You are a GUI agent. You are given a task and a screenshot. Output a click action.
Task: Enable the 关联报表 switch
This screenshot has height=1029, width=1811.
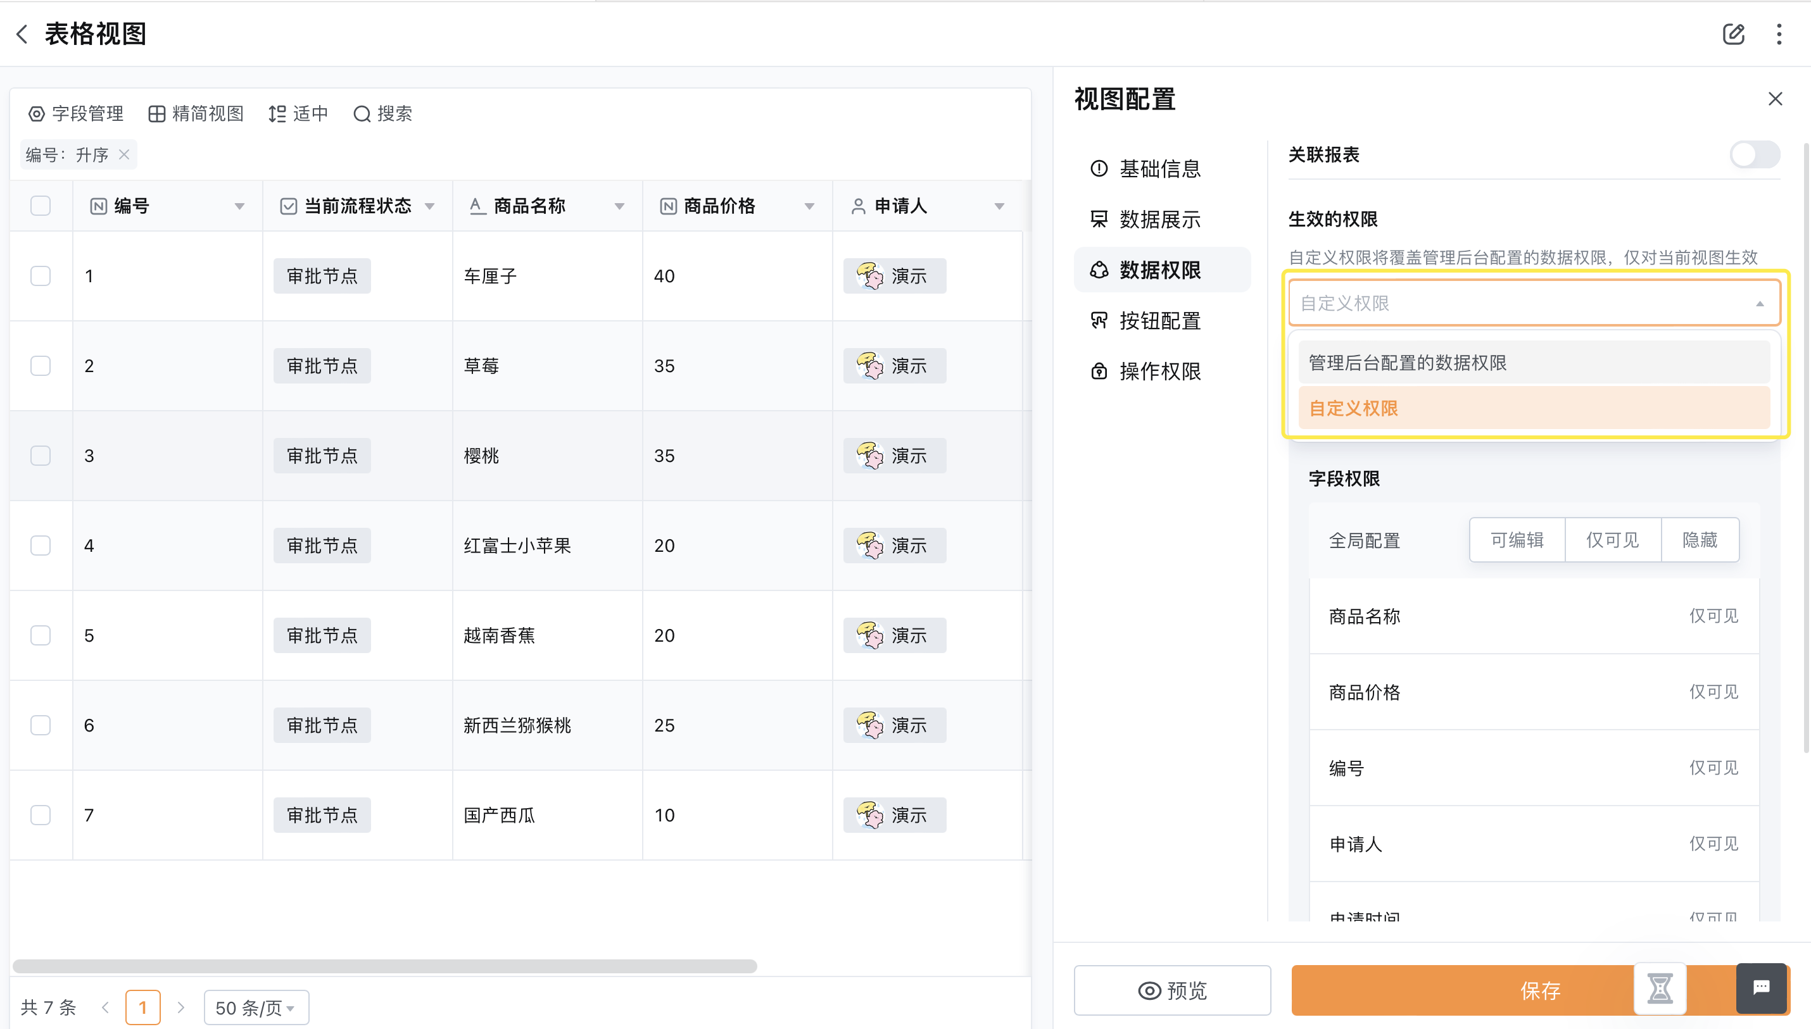pos(1755,155)
